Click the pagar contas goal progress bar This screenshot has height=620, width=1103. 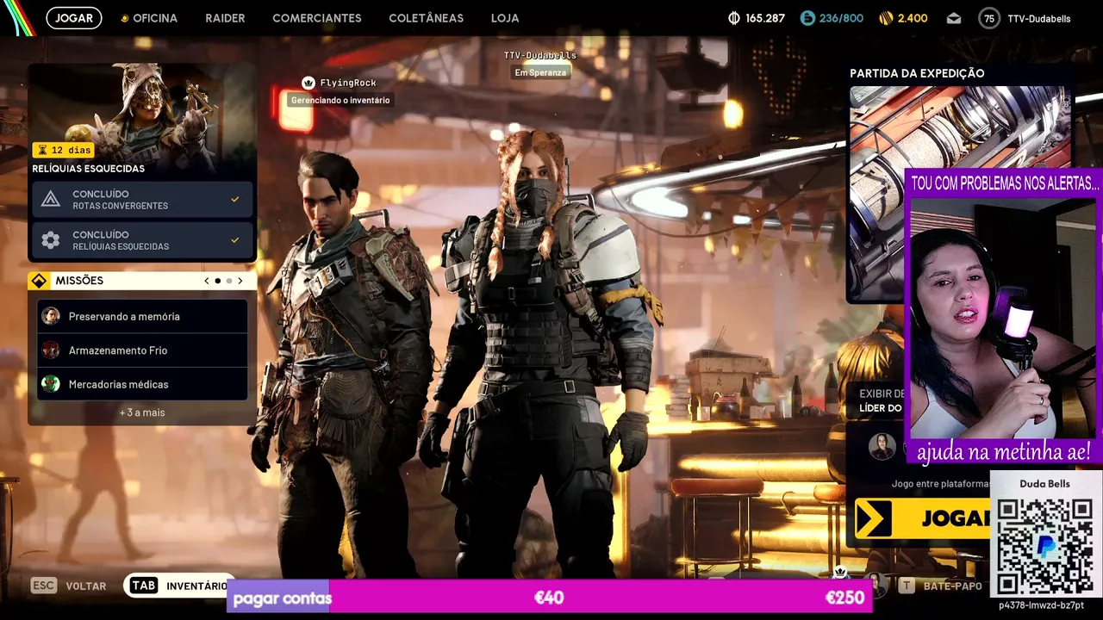pos(549,597)
